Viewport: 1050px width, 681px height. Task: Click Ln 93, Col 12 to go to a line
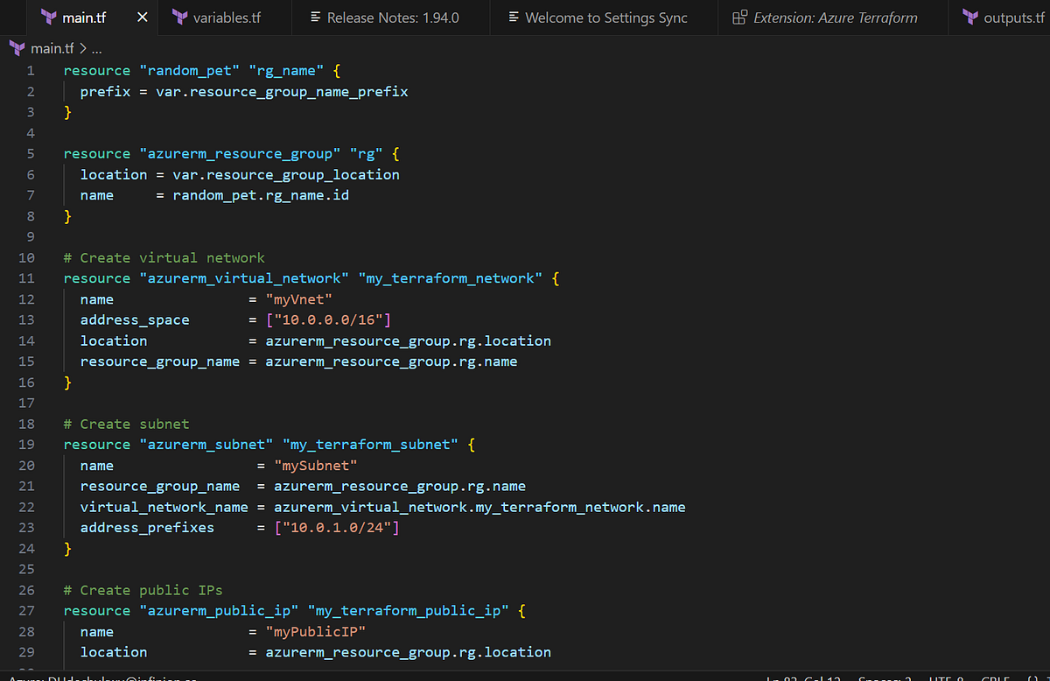[x=801, y=677]
